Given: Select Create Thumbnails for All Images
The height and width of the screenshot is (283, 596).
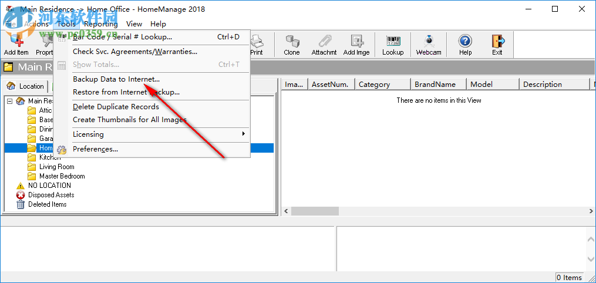Looking at the screenshot, I should click(152, 120).
